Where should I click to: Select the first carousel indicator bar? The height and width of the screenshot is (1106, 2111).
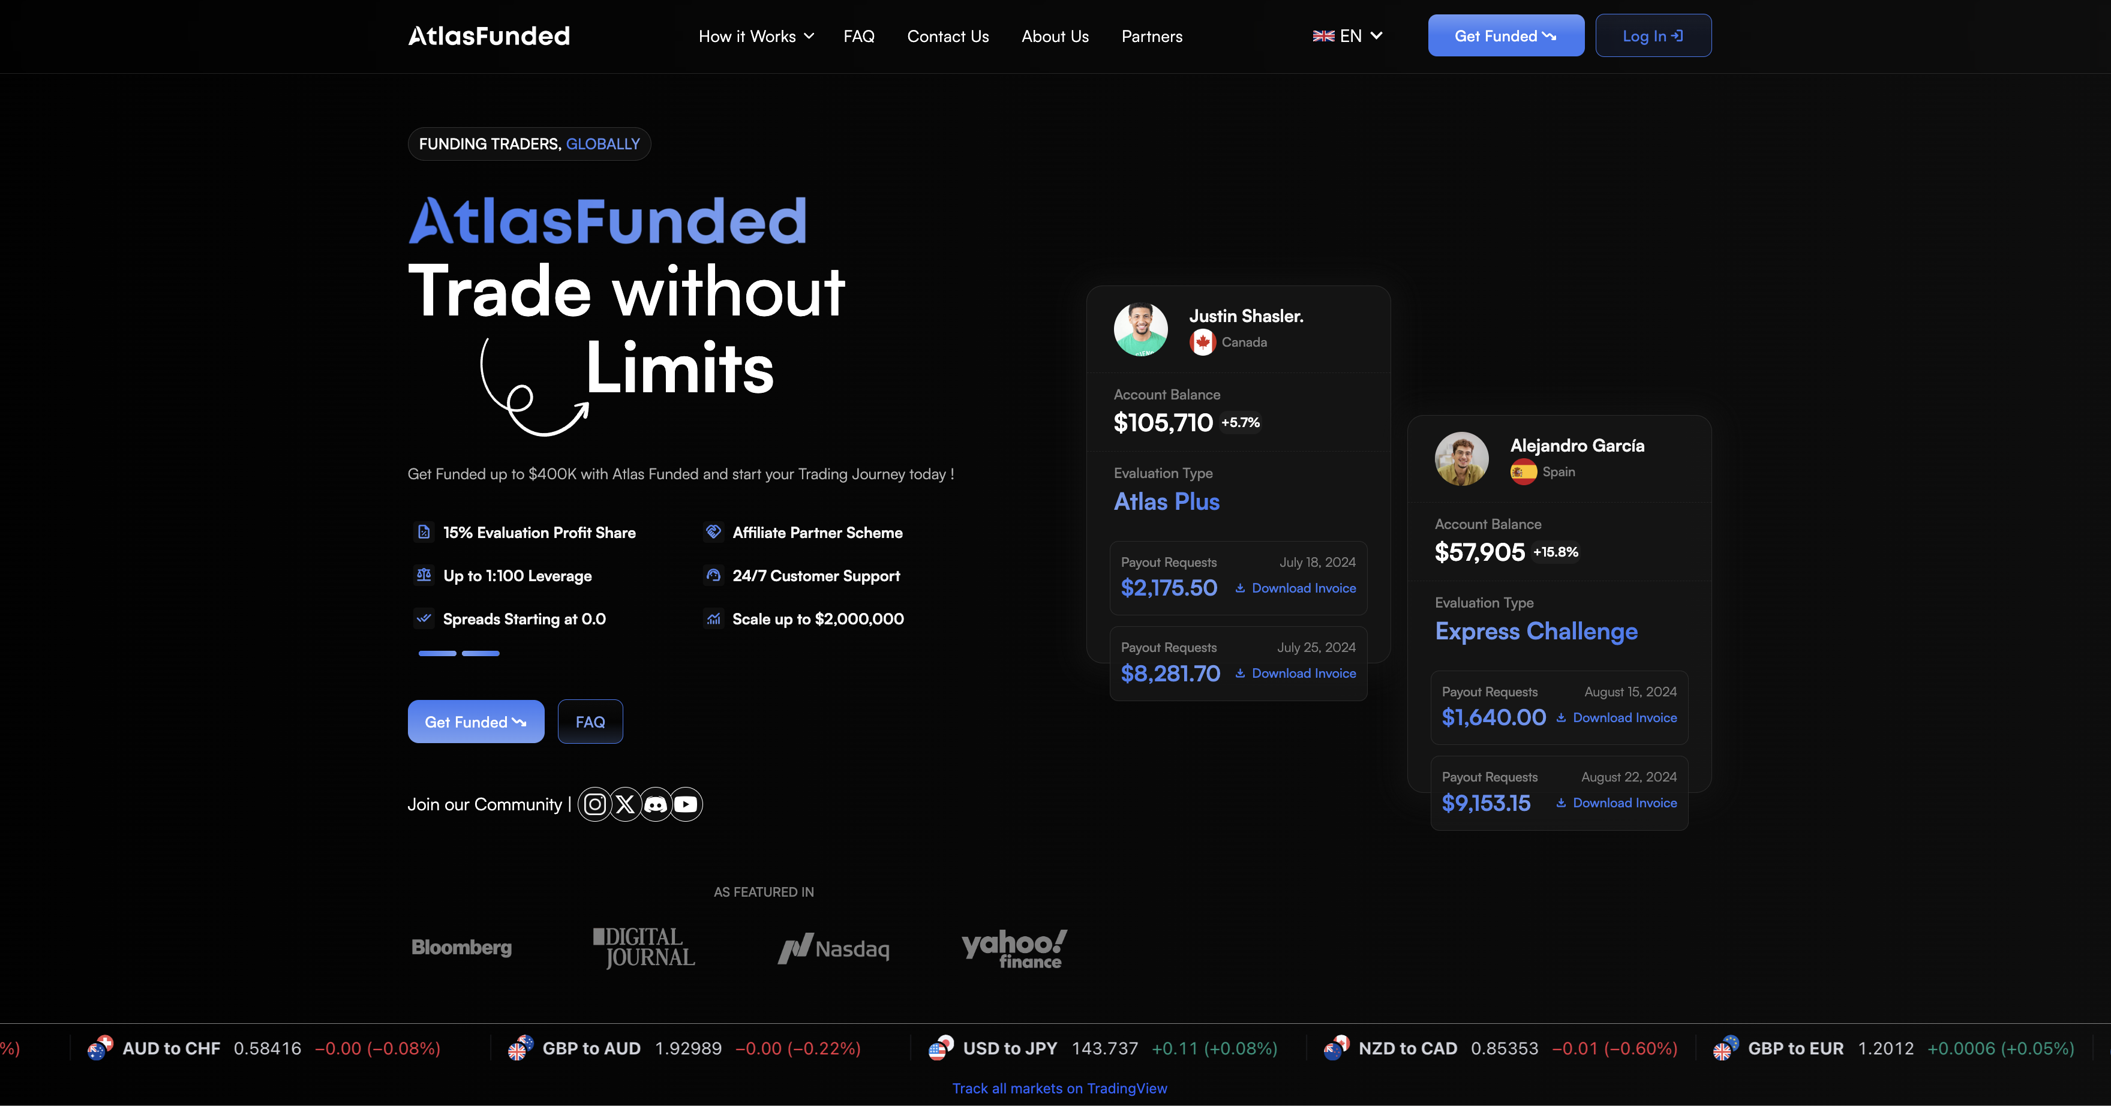click(437, 653)
